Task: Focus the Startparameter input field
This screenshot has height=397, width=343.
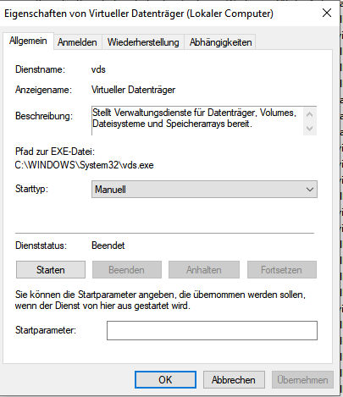Action: pyautogui.click(x=212, y=330)
